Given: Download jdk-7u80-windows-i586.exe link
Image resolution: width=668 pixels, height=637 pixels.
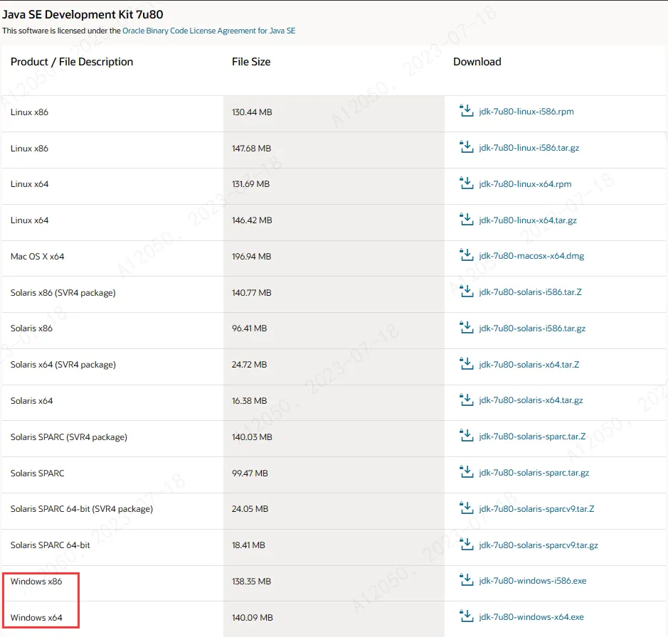Looking at the screenshot, I should (533, 581).
